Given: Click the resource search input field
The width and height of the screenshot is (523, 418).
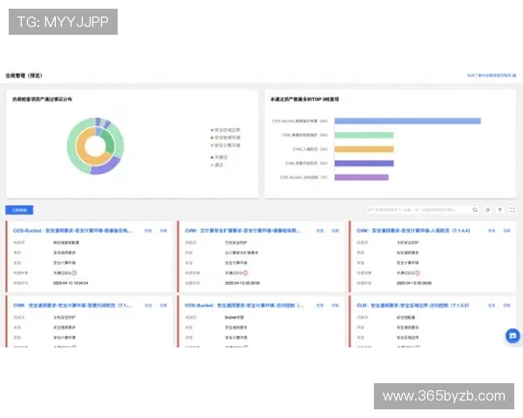Looking at the screenshot, I should coord(418,210).
